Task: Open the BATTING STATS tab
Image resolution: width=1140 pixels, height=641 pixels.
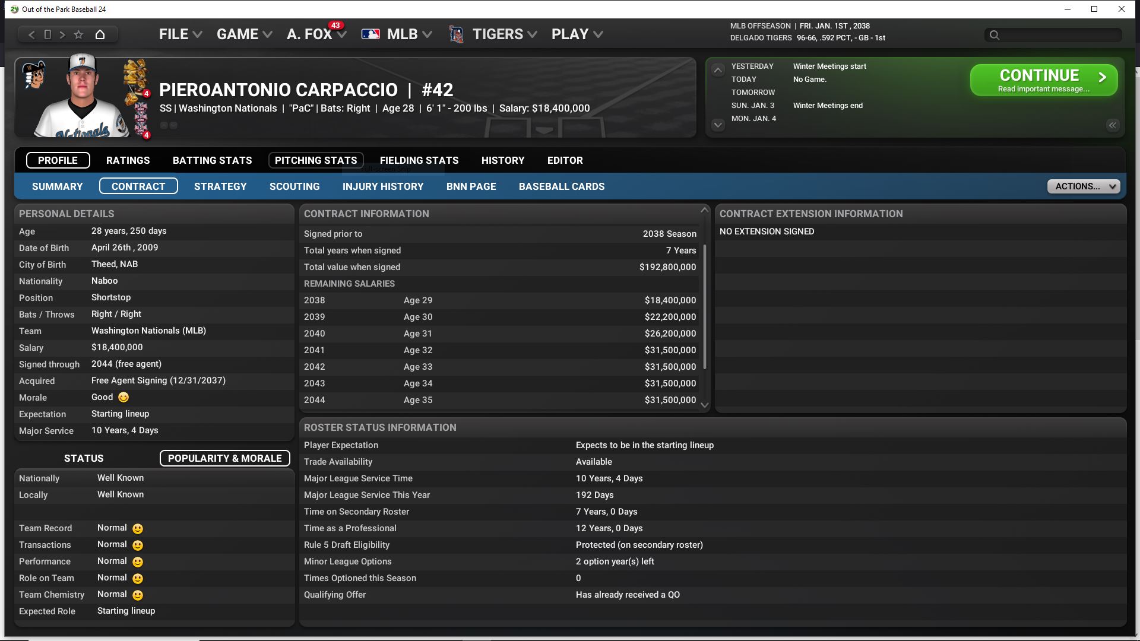Action: pos(212,160)
